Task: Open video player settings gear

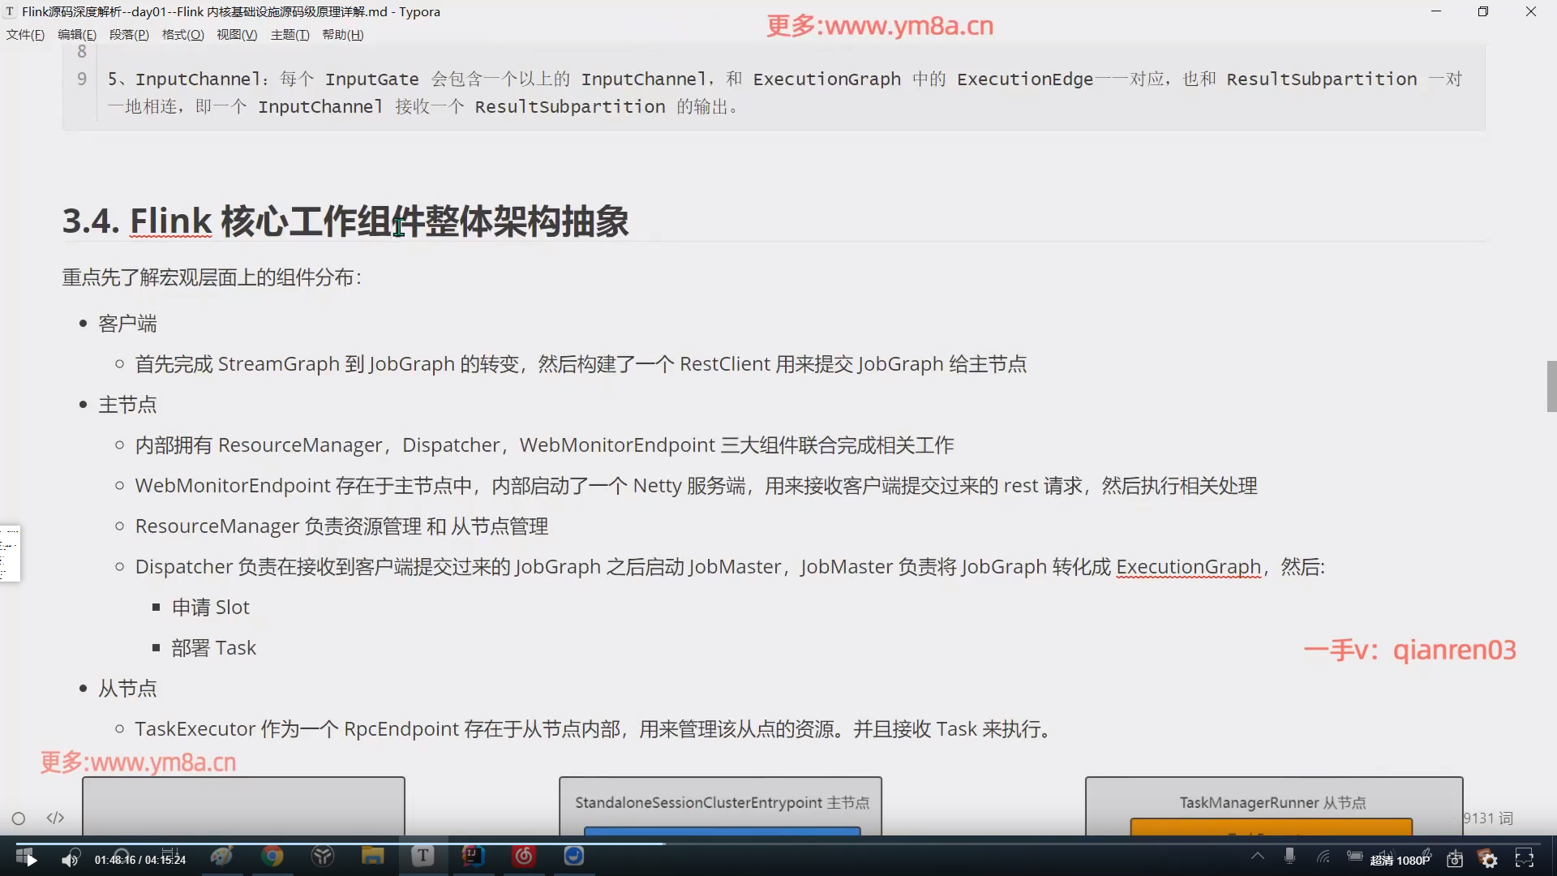Action: click(x=1489, y=859)
